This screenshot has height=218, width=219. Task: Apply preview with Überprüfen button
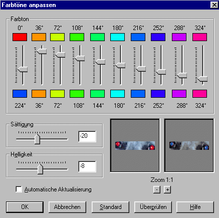[153, 207]
